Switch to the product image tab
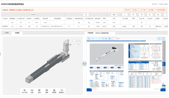 [6, 33]
